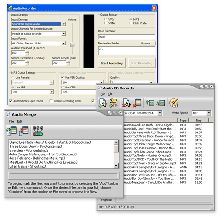Image resolution: width=220 pixels, height=220 pixels.
Task: Open the Input Format dropdown
Action: pyautogui.click(x=64, y=43)
